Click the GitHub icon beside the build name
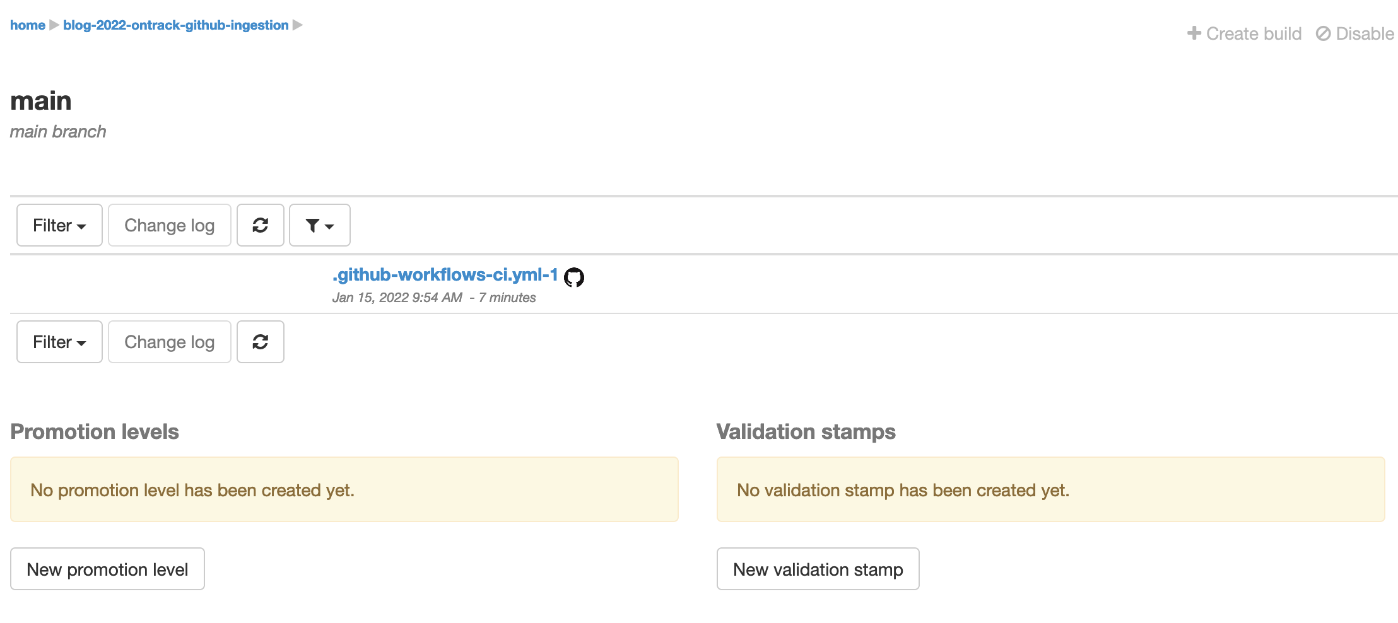 point(574,277)
